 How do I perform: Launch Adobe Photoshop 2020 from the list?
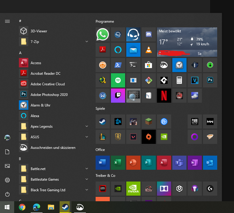(54, 94)
